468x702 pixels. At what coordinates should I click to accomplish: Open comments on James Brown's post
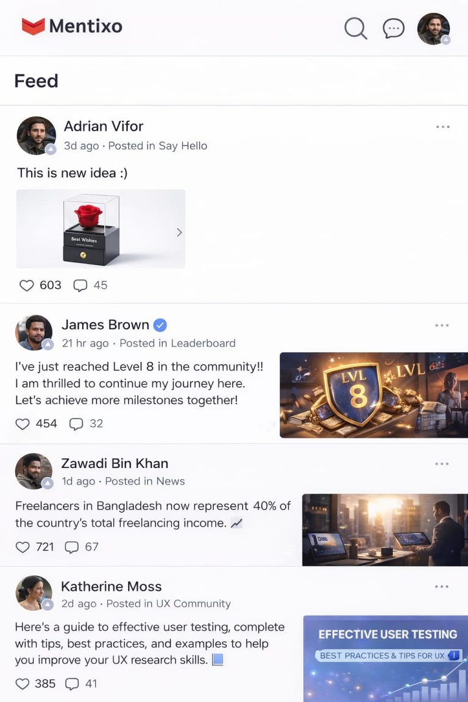[x=76, y=424]
